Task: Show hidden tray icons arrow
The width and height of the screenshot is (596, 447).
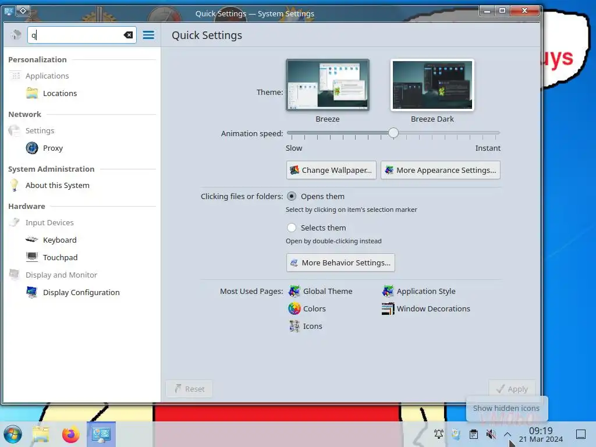Action: [508, 434]
